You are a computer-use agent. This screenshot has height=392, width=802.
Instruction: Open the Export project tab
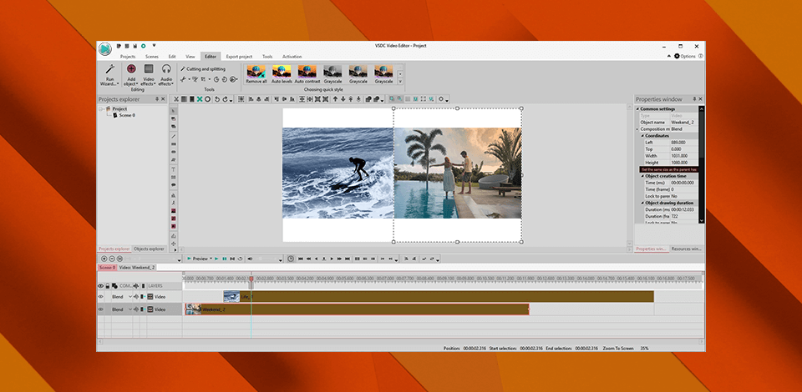click(x=238, y=56)
